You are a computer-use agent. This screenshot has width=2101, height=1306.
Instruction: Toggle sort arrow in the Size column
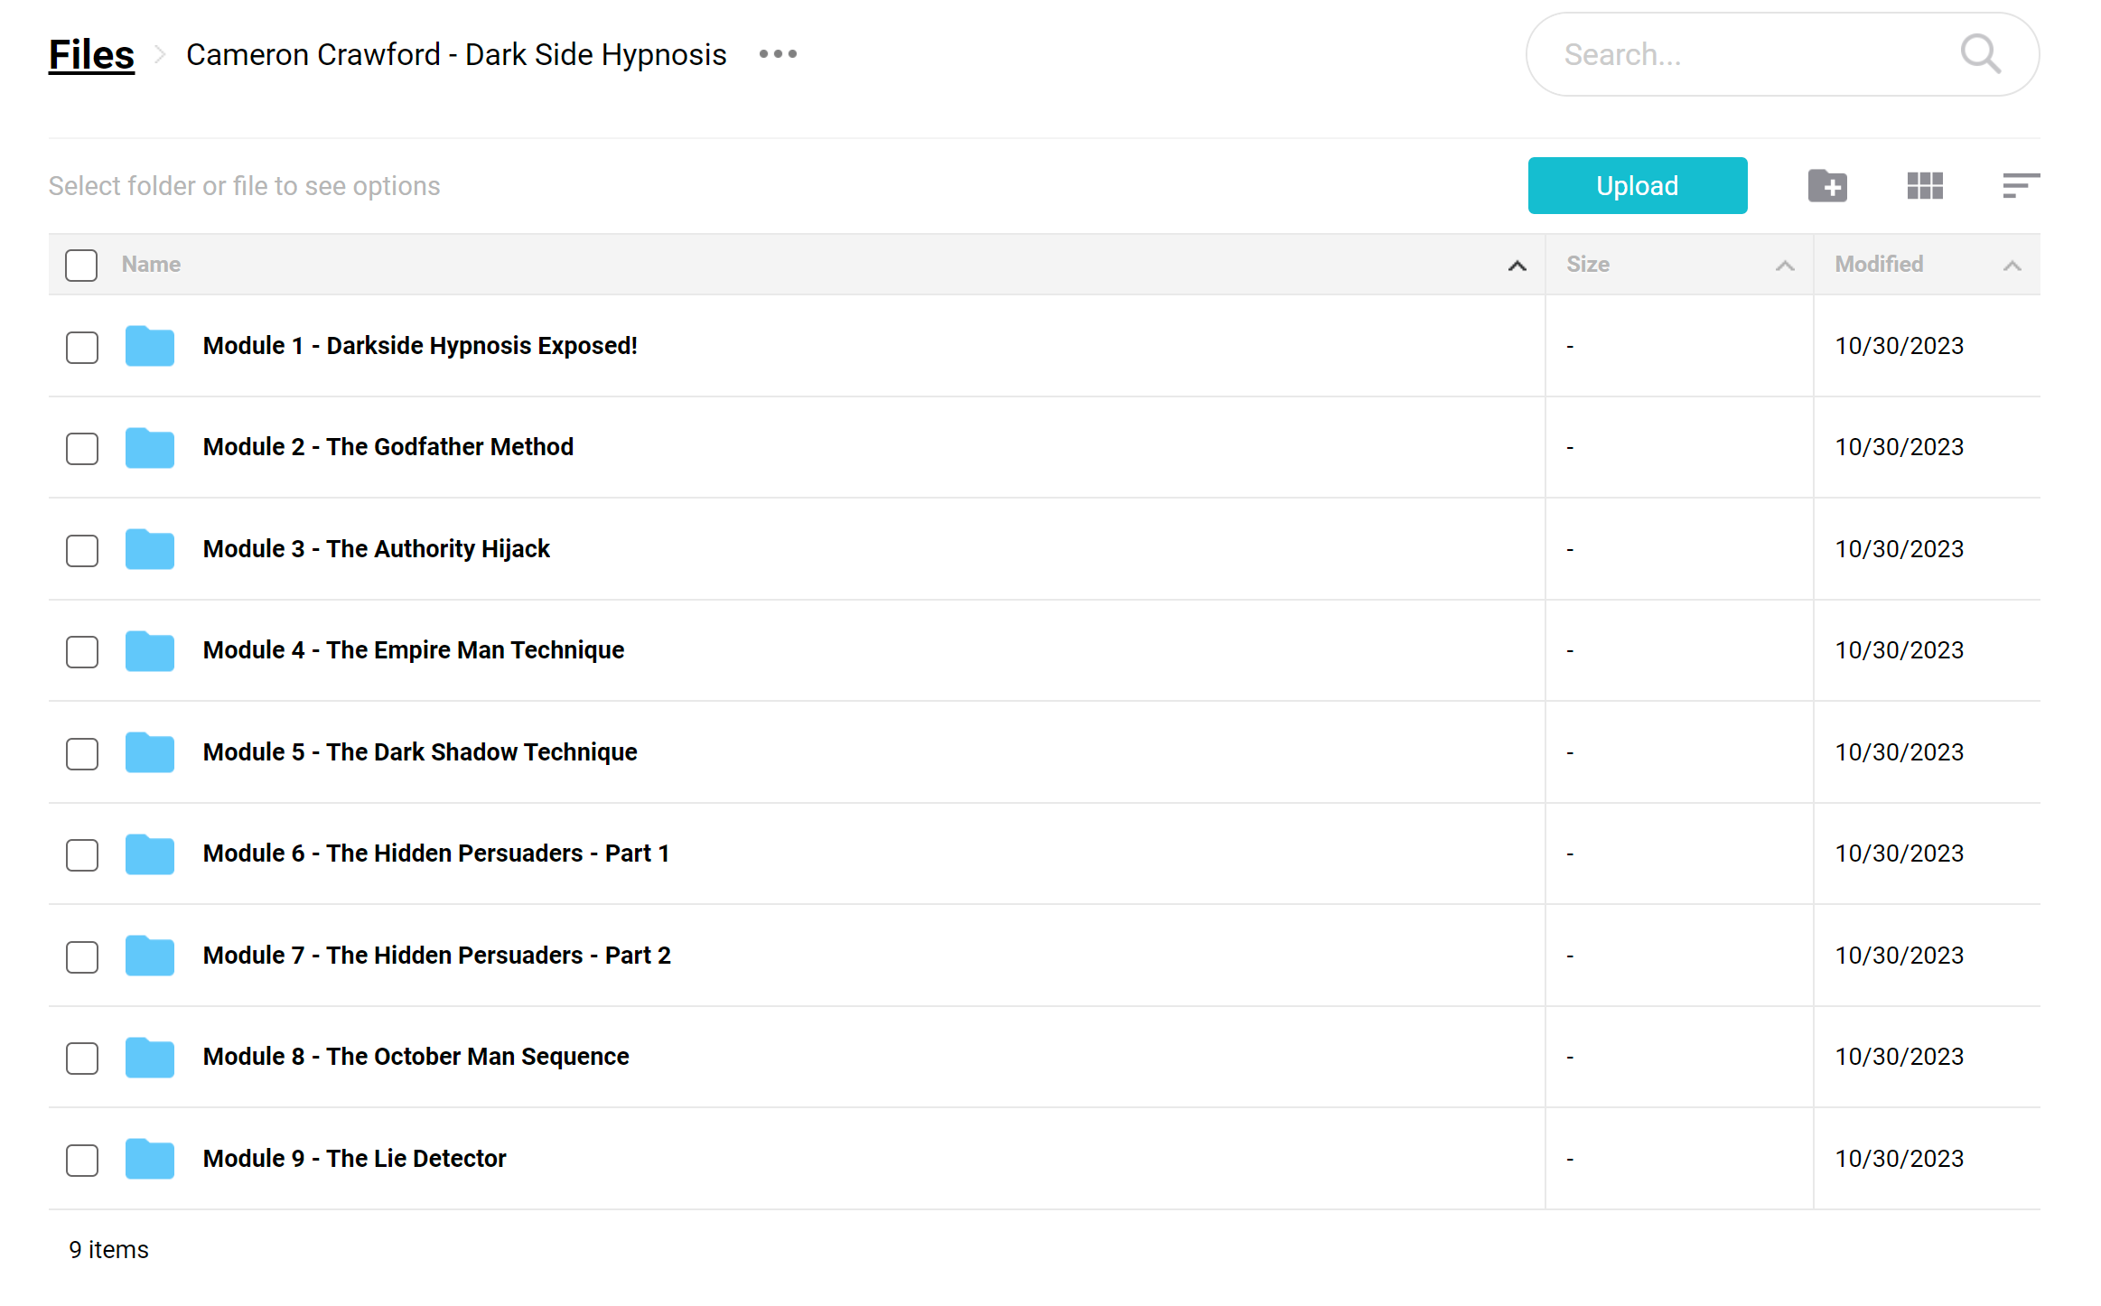1785,266
